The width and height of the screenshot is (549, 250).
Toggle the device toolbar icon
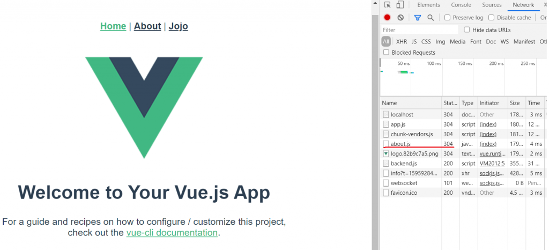click(x=400, y=5)
